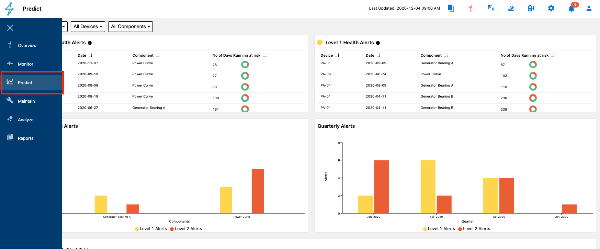The image size is (600, 249).
Task: Click the Quarterly Alerts chart title
Action: pos(336,126)
